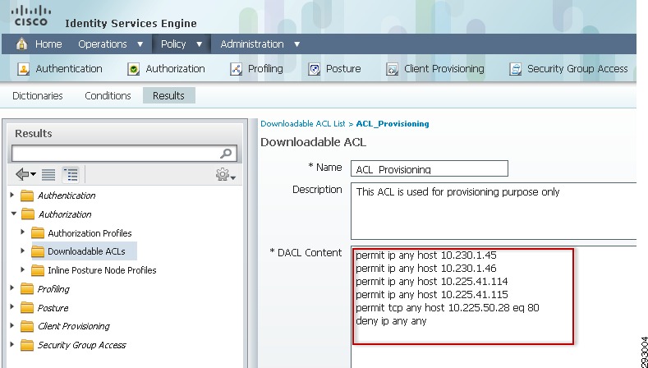Click the line 'permit ip any host 10.230.1.45'
Screen dimensions: 648x368
pos(426,255)
